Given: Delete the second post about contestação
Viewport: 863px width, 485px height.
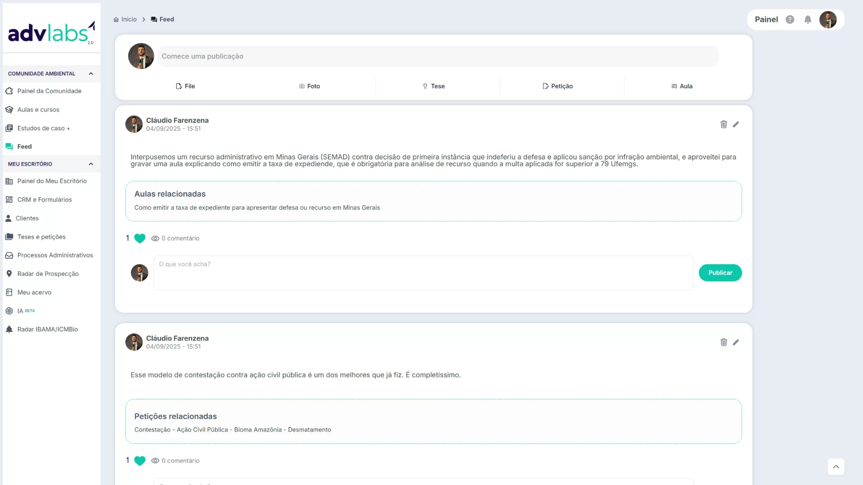Looking at the screenshot, I should [x=724, y=342].
